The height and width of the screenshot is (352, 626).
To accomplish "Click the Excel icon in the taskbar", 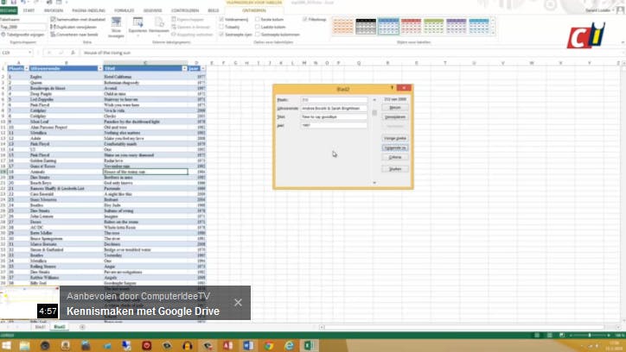I will point(310,345).
